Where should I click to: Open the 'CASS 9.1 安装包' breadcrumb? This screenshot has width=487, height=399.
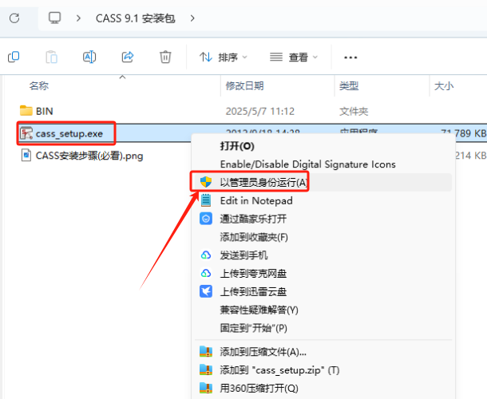coord(136,18)
